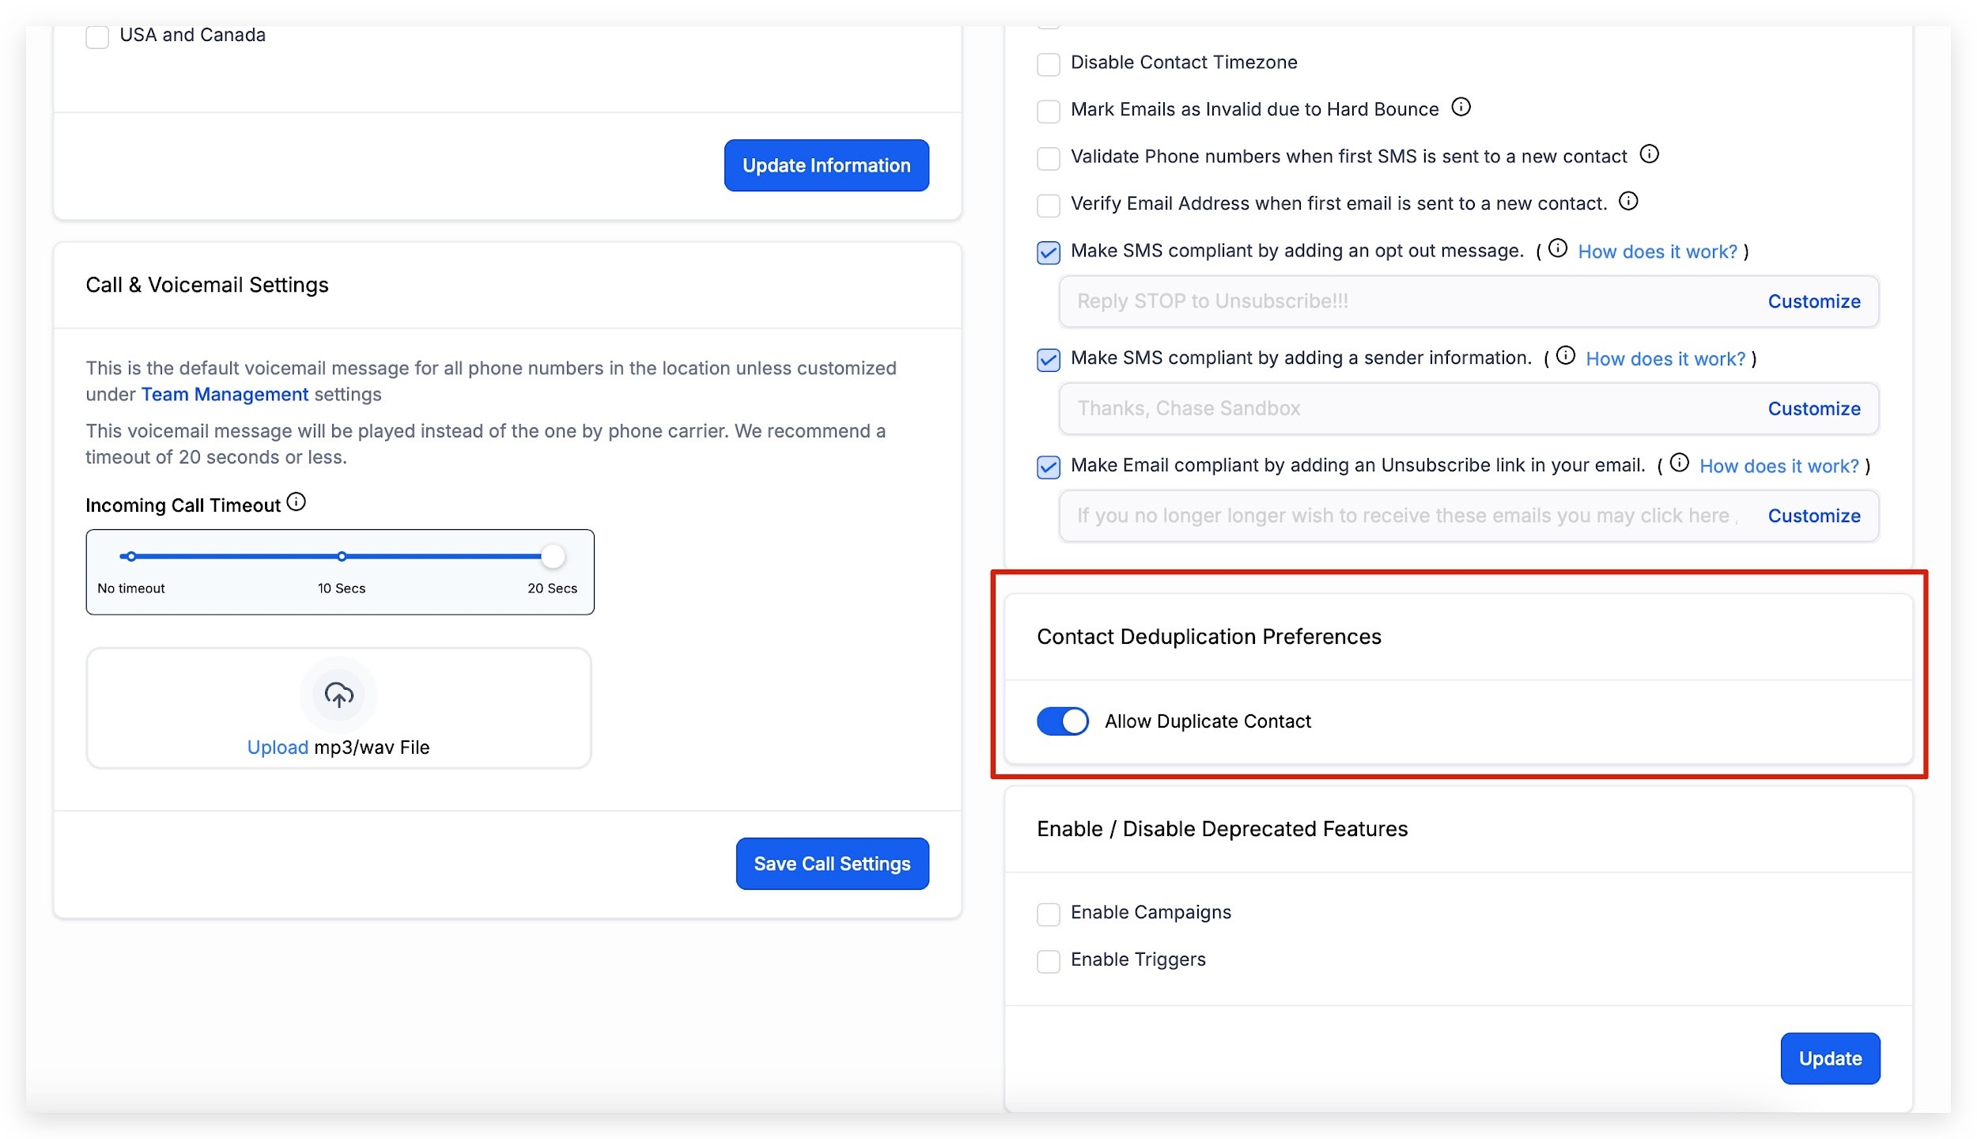This screenshot has height=1139, width=1977.
Task: Click the upload cloud icon
Action: (x=338, y=695)
